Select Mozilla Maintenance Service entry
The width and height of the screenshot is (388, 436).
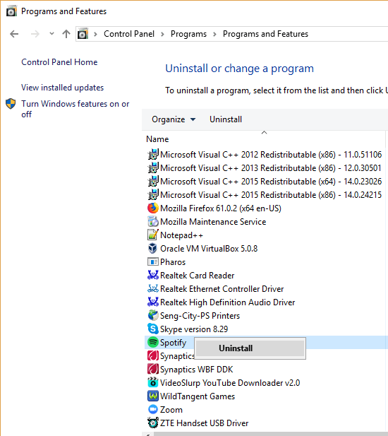[x=213, y=222]
